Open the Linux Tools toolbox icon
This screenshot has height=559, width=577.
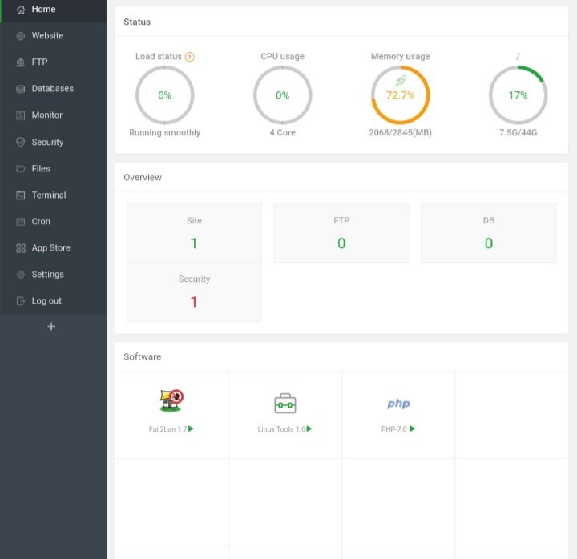click(284, 403)
